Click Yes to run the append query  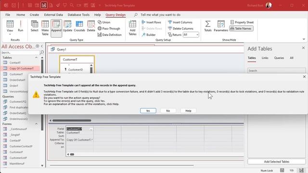(x=148, y=111)
